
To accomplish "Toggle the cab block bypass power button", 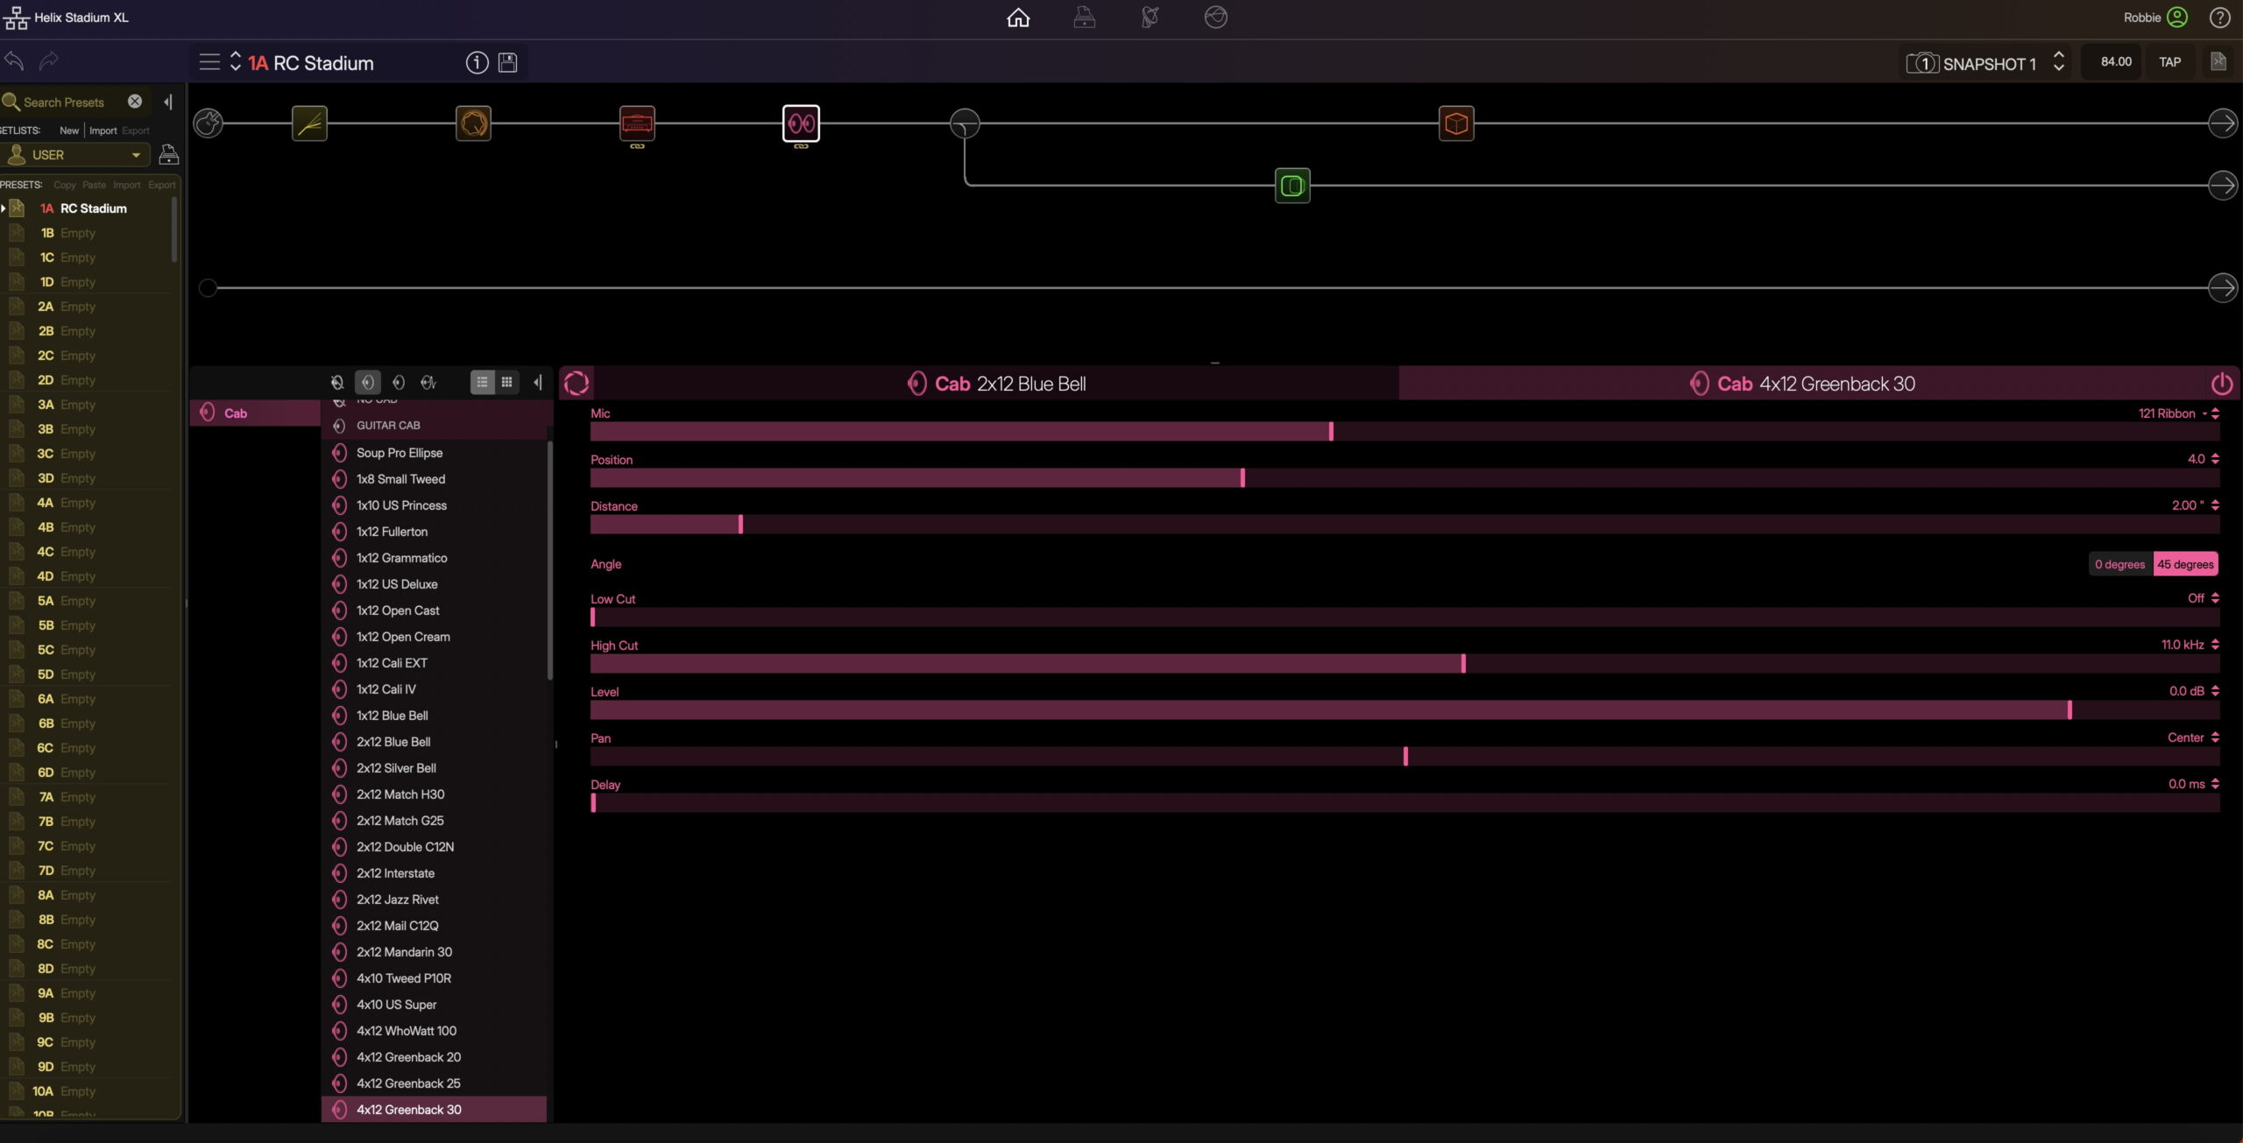I will (x=2221, y=384).
